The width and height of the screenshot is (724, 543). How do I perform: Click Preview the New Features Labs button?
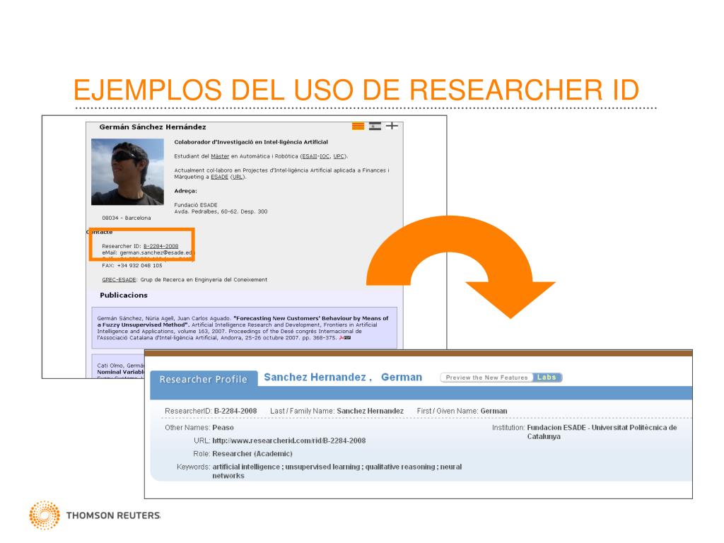pos(501,378)
